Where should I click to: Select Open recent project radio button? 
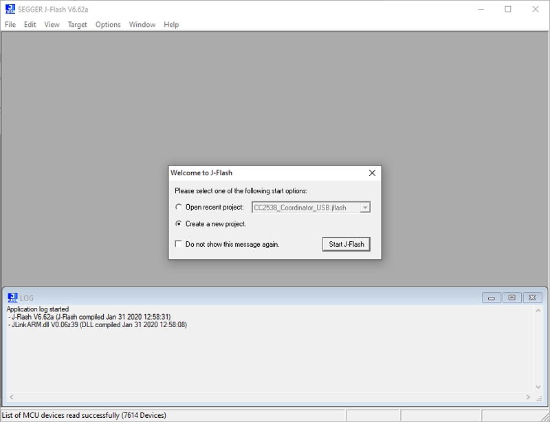click(x=179, y=207)
